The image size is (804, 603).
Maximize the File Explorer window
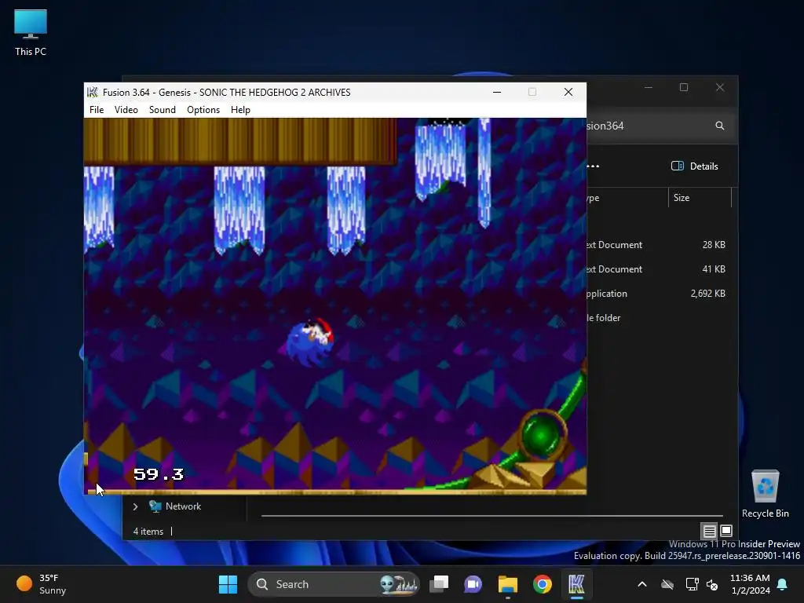tap(684, 88)
